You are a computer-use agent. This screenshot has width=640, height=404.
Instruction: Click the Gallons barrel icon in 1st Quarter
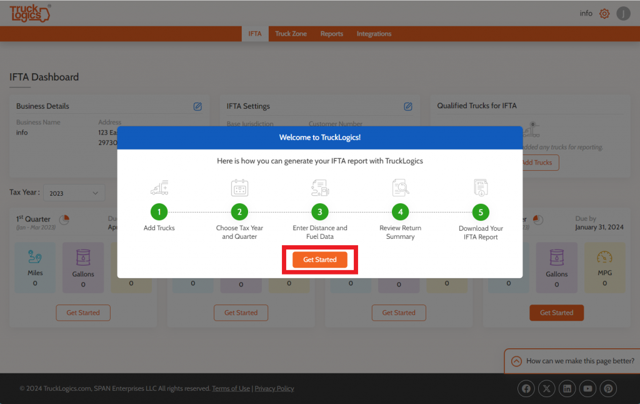tap(83, 258)
